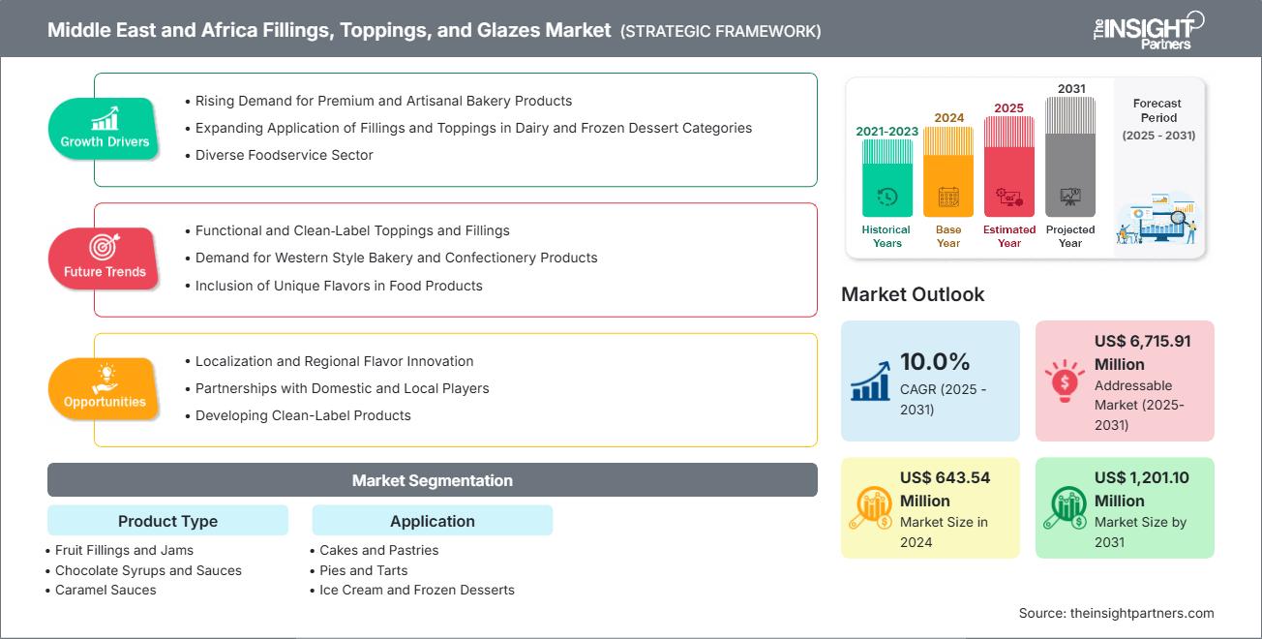The width and height of the screenshot is (1262, 639).
Task: Click the US$ 6,715.91 Million value
Action: pyautogui.click(x=1142, y=352)
